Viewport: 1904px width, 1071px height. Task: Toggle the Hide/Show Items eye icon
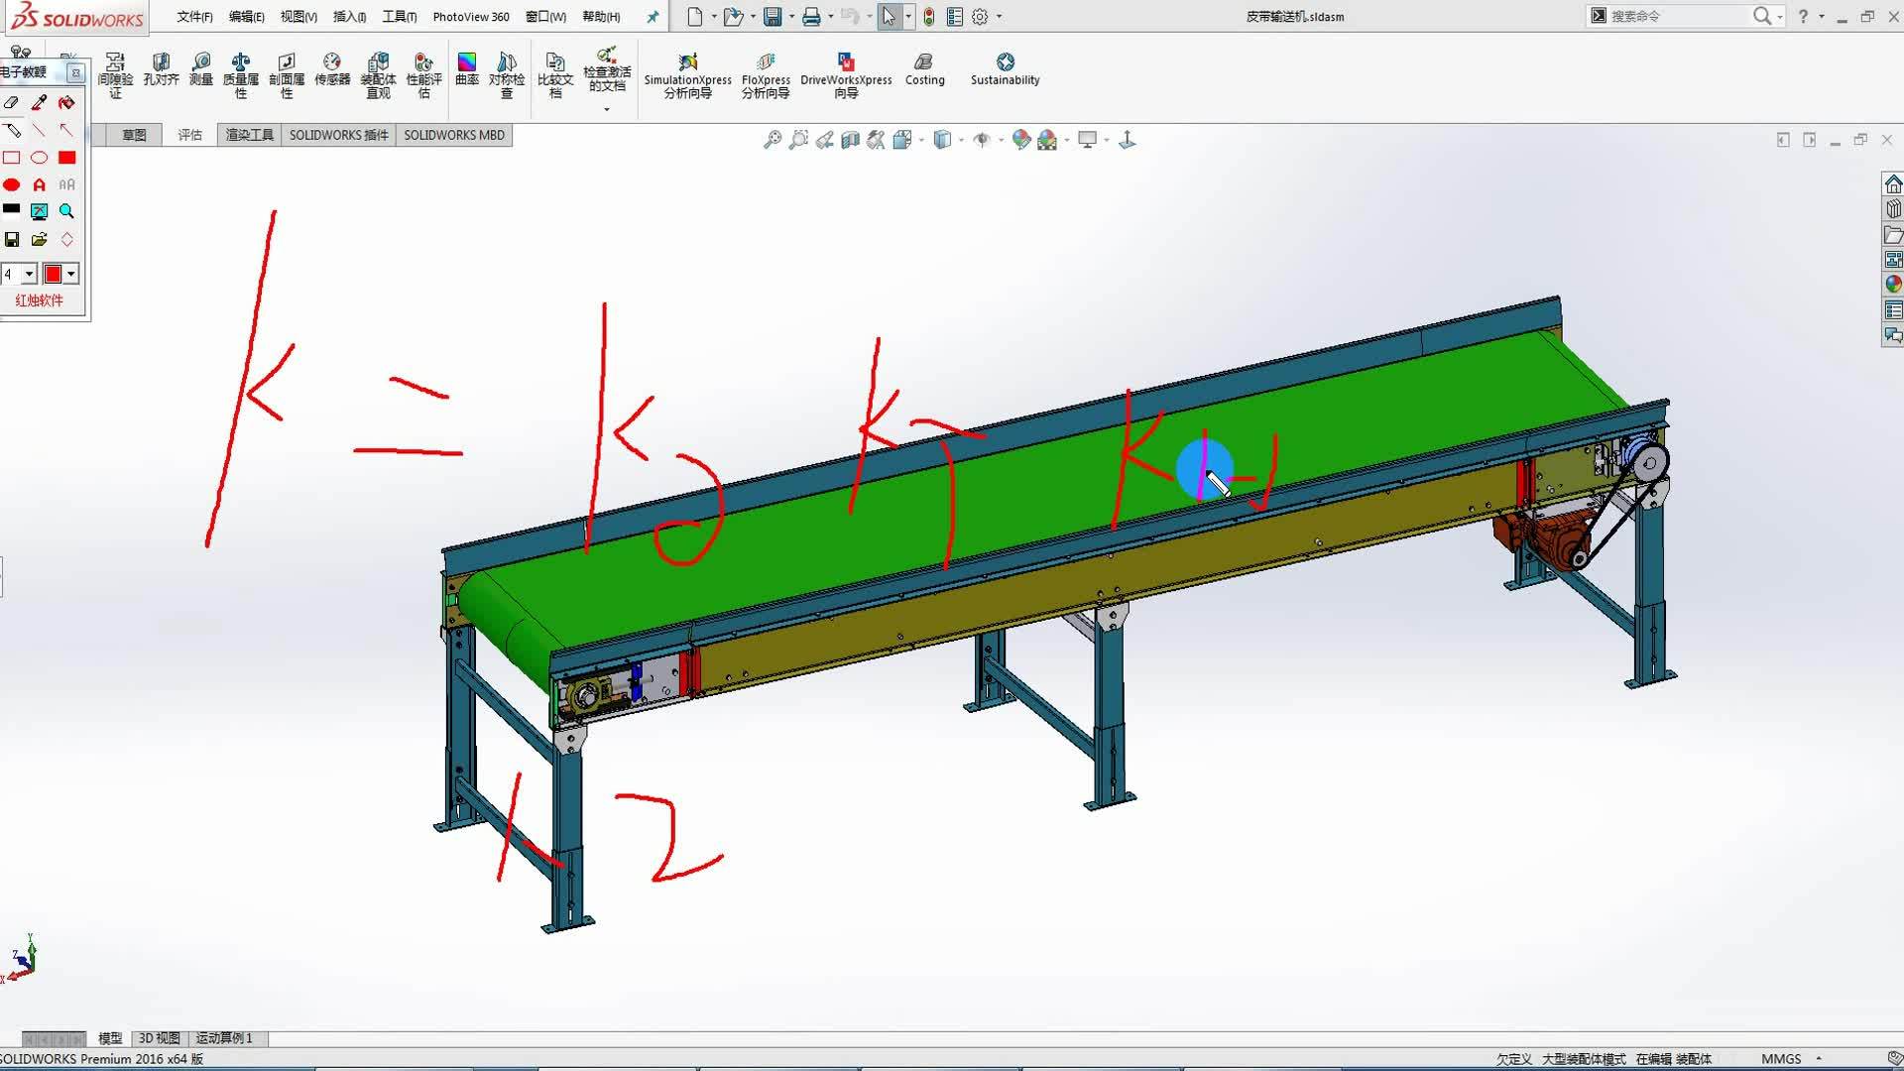pyautogui.click(x=983, y=139)
